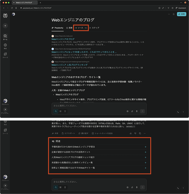The width and height of the screenshot is (189, 194).
Task: Open the three-dot menu next to the copy icon
Action: click(145, 133)
